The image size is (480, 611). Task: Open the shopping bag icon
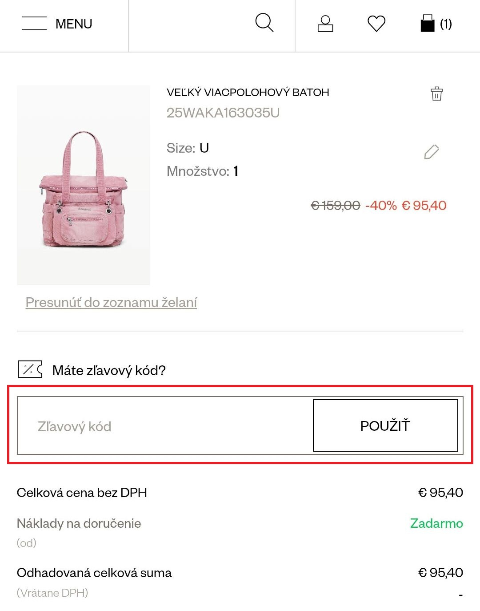tap(427, 24)
